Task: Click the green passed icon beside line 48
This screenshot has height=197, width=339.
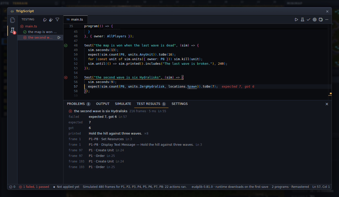Action: [66, 45]
